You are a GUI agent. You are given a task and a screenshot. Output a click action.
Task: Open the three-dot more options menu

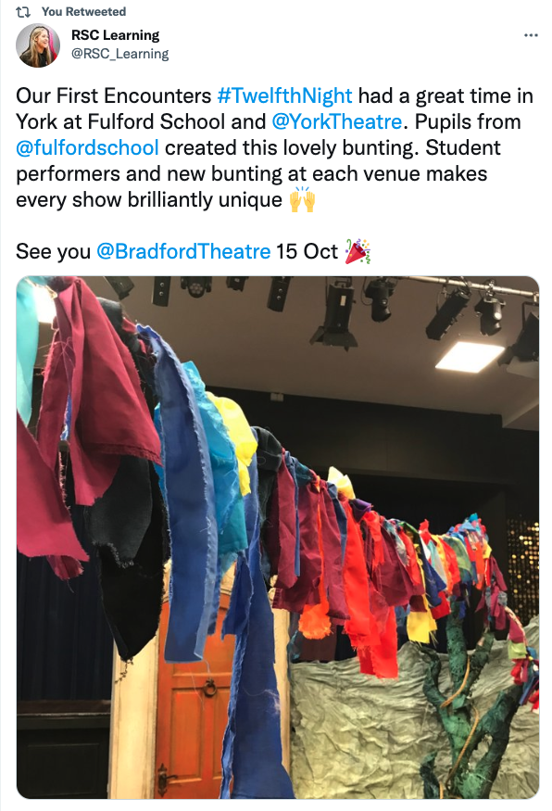tap(531, 36)
